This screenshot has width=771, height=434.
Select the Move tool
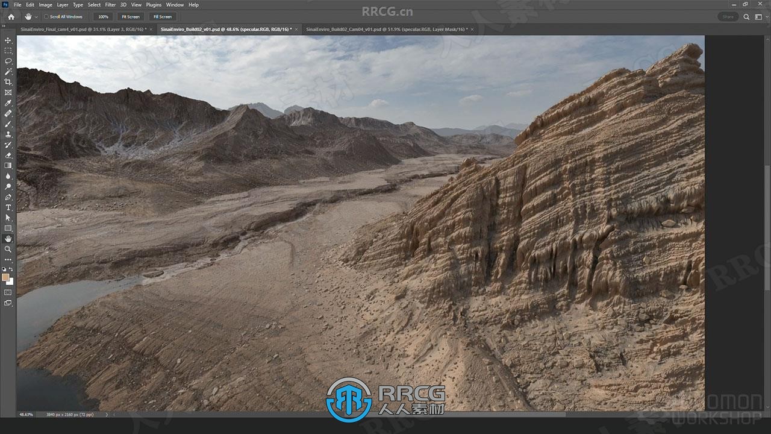point(8,40)
